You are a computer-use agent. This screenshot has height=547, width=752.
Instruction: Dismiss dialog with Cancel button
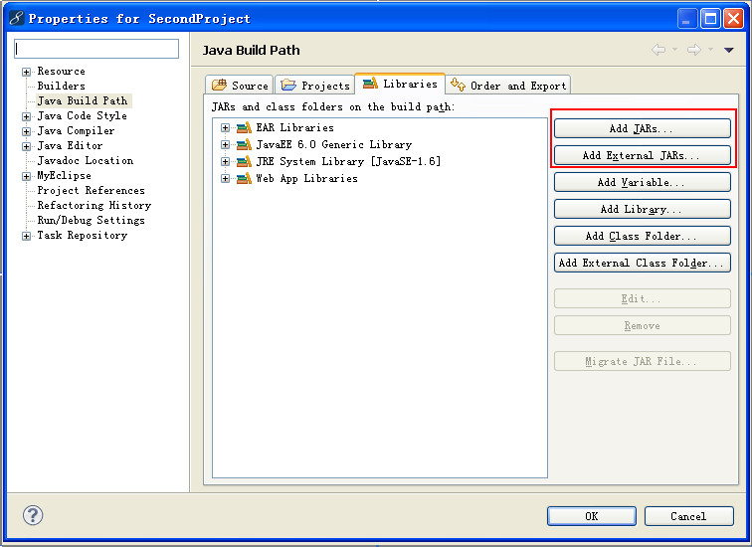tap(688, 516)
